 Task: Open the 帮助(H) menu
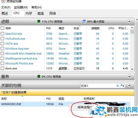tap(37, 7)
